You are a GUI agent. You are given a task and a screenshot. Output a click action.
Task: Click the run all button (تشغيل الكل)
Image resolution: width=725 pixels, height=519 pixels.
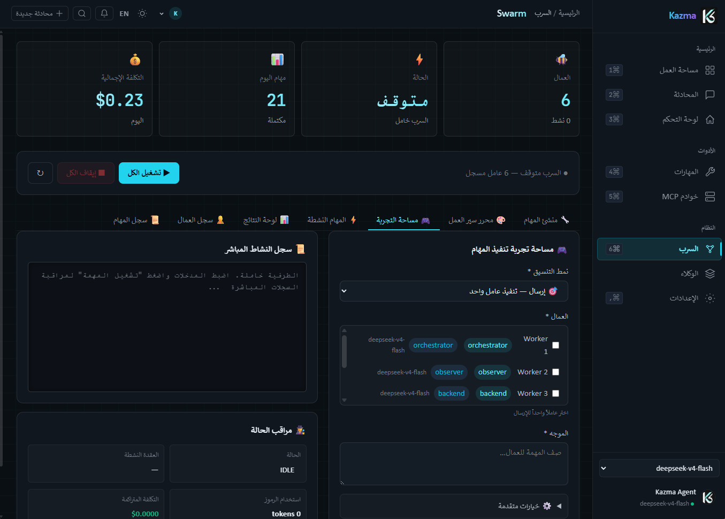click(x=149, y=173)
